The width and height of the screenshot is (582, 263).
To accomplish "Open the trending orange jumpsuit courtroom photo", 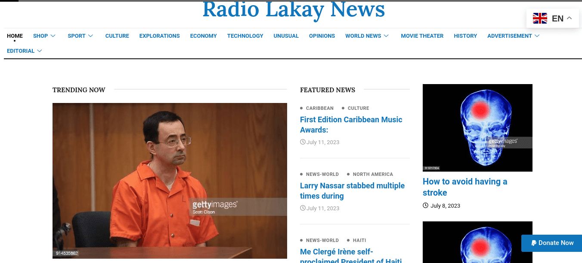I will click(170, 181).
